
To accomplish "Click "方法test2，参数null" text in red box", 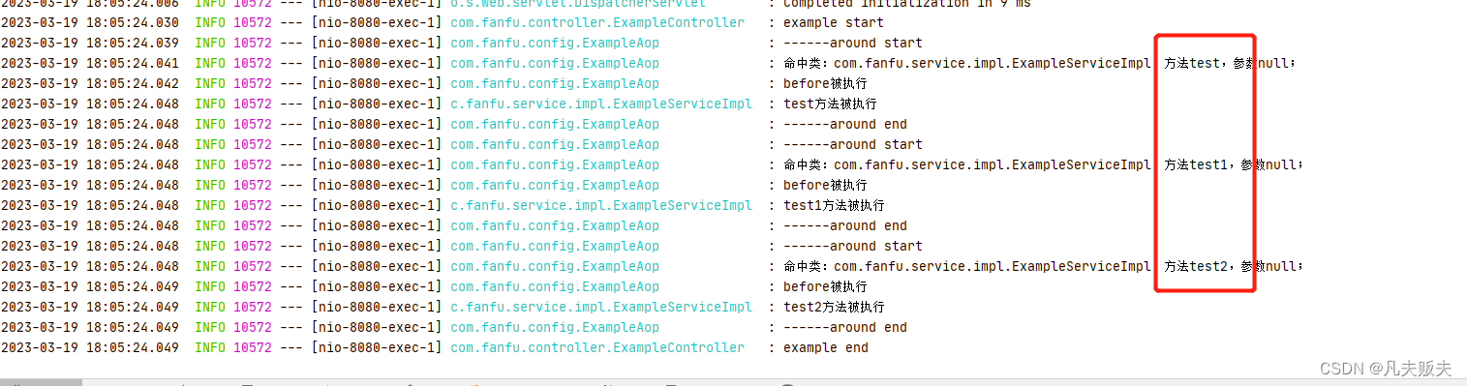I will [1230, 266].
